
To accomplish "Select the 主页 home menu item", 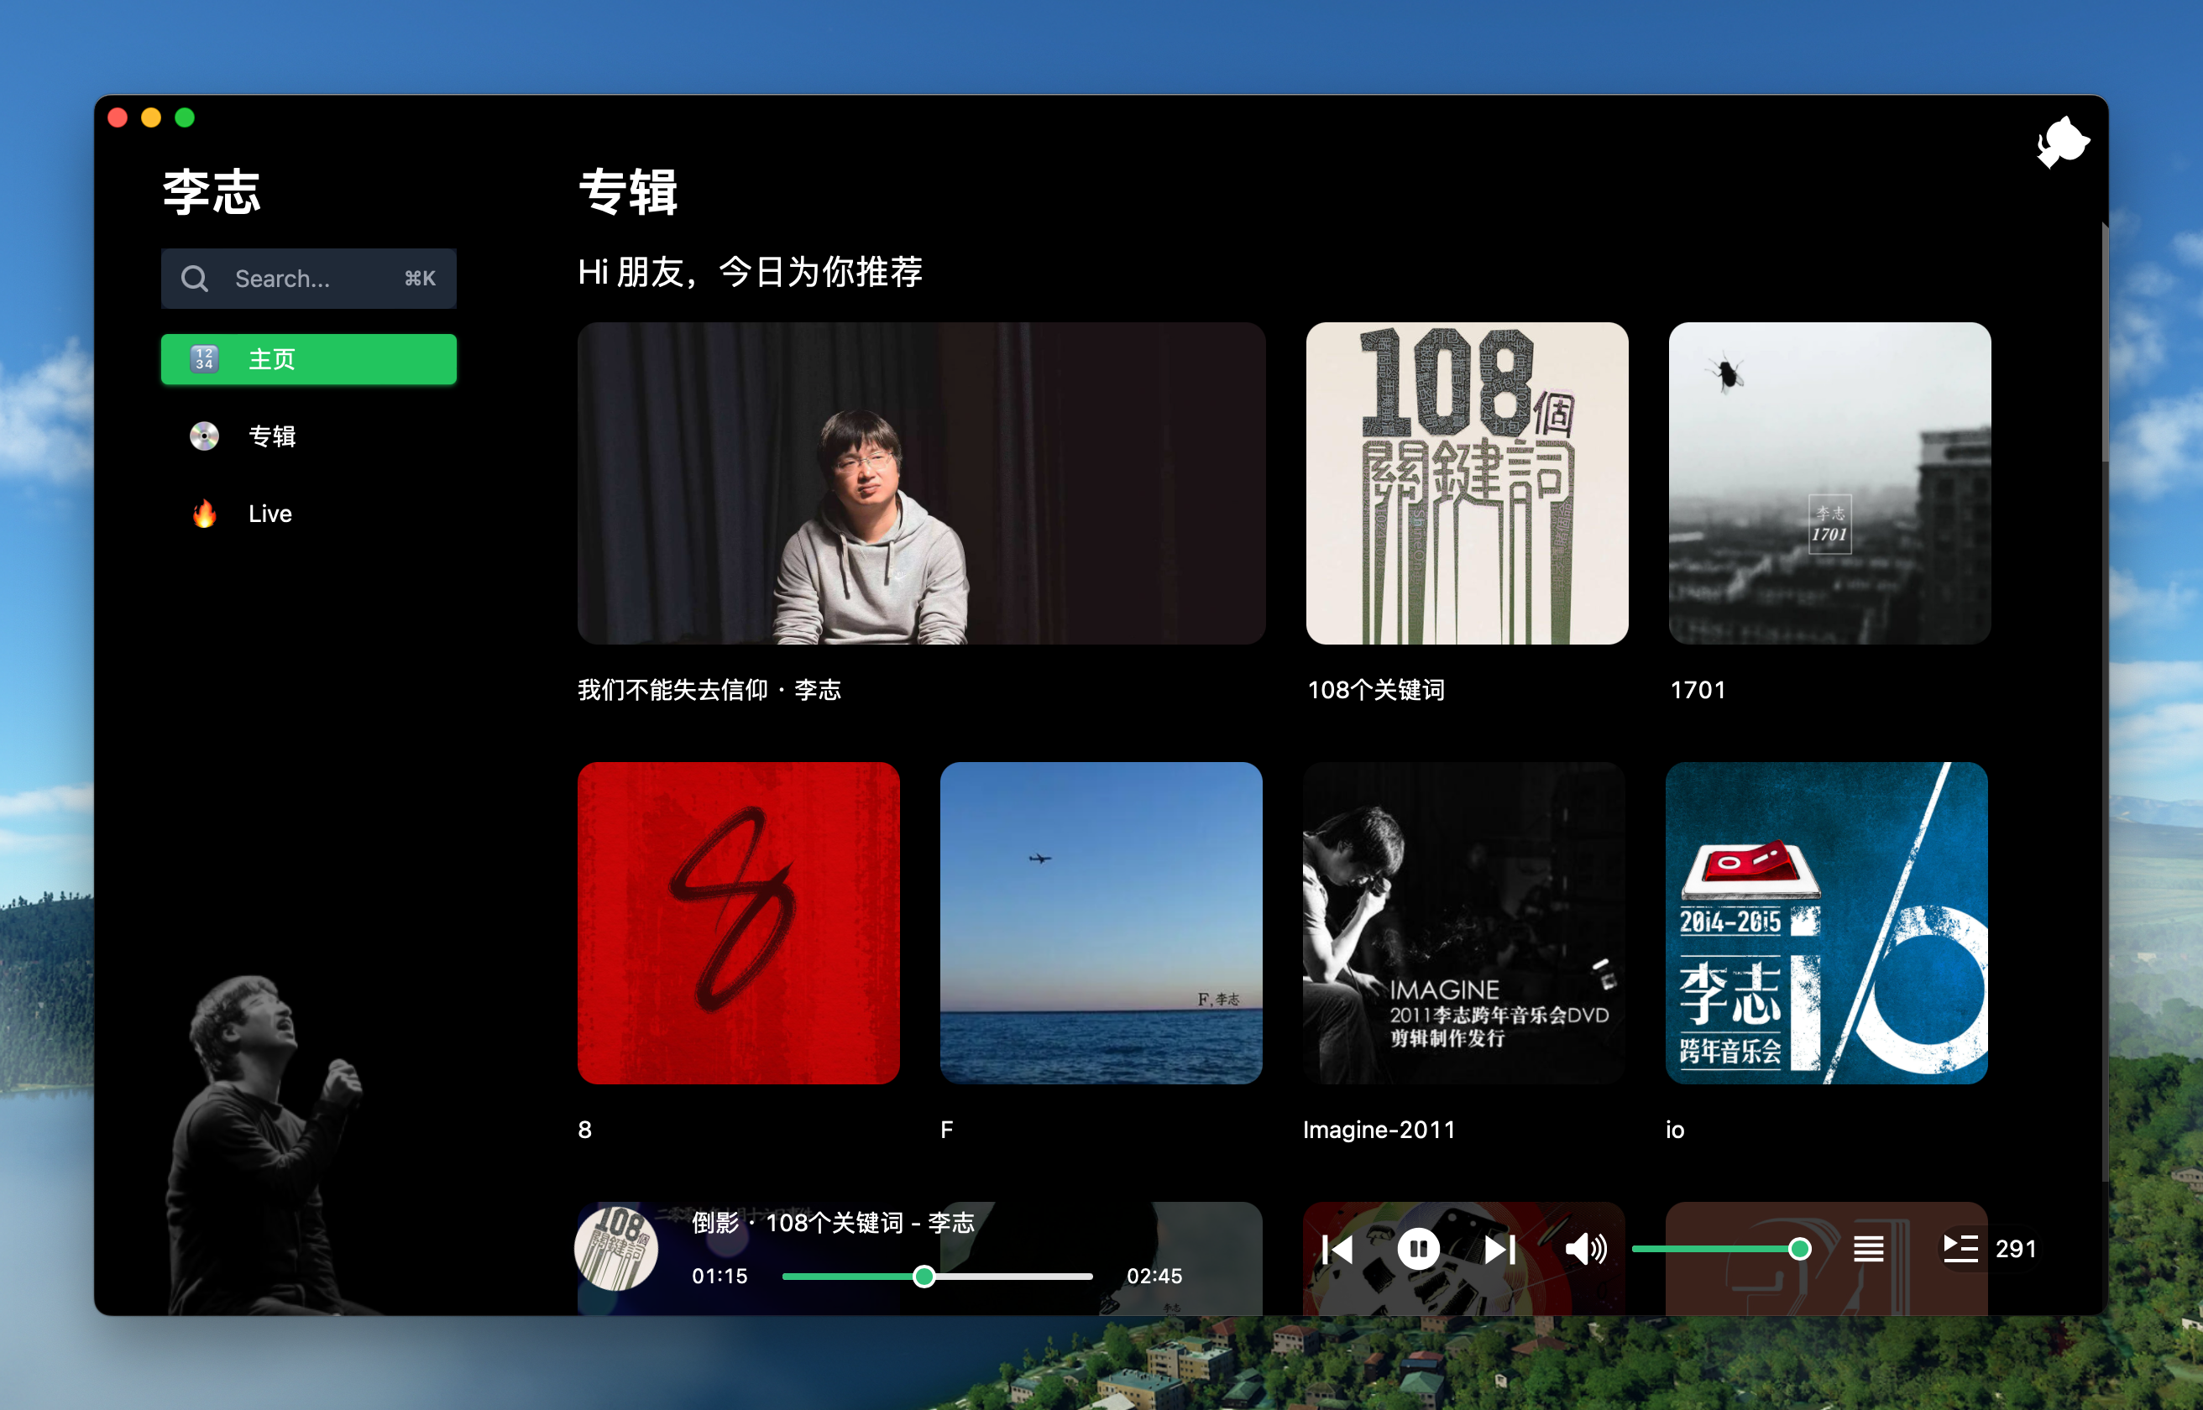I will tap(309, 359).
